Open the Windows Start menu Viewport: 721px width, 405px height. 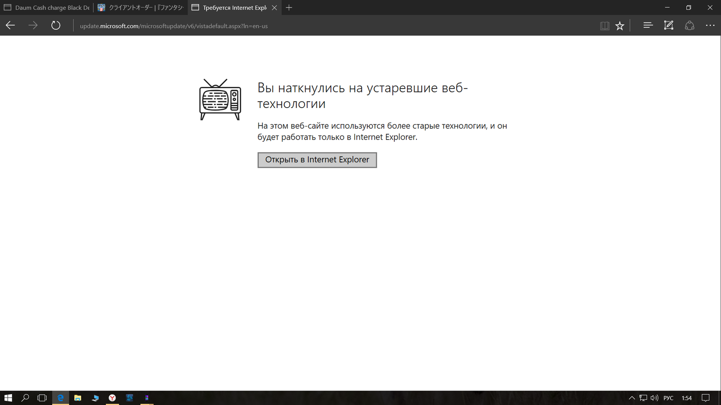coord(8,398)
